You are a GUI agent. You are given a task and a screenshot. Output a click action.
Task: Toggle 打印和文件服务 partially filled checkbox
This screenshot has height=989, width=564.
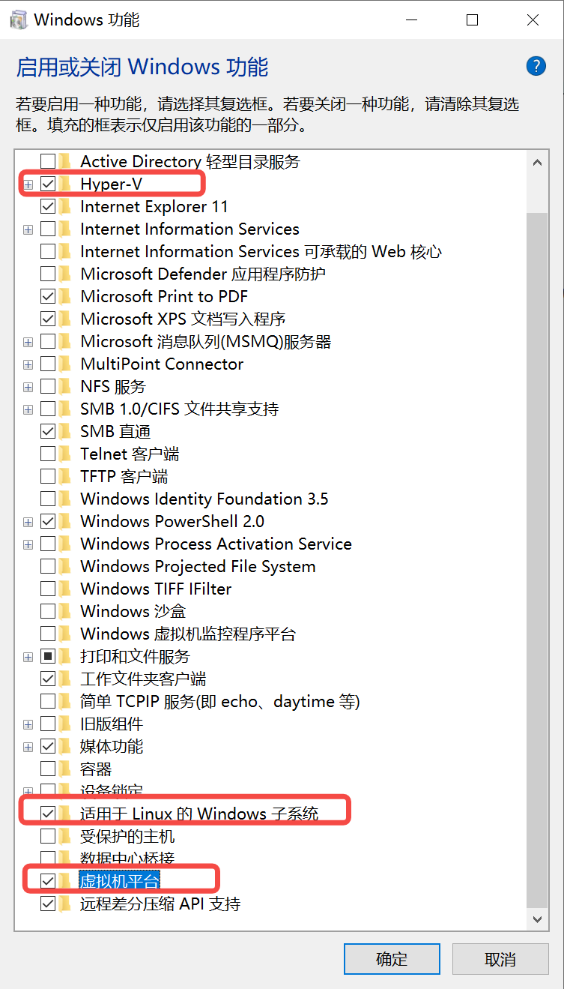point(48,656)
